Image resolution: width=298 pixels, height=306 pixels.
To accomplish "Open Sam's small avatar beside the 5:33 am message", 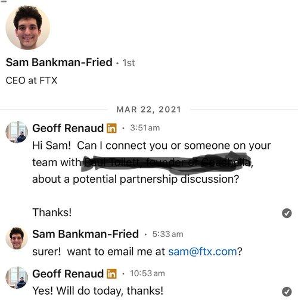I will [x=17, y=238].
